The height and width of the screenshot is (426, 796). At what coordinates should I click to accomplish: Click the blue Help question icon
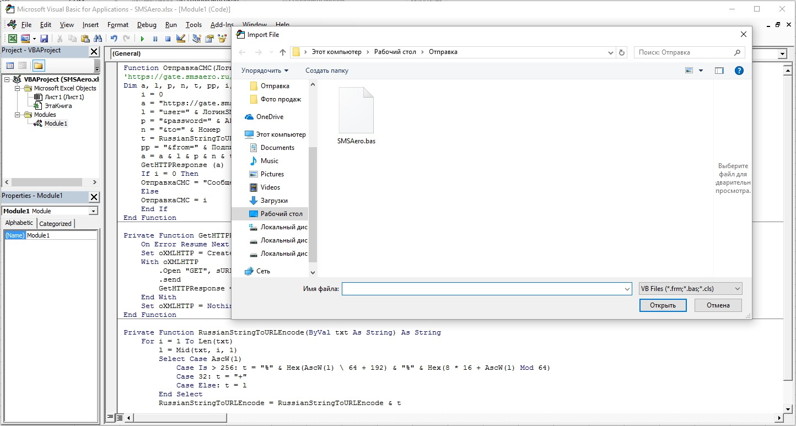(739, 71)
